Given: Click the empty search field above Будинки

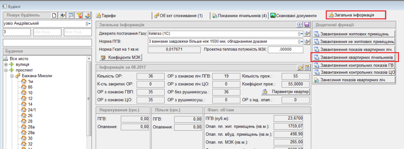Looking at the screenshot, I should [47, 43].
